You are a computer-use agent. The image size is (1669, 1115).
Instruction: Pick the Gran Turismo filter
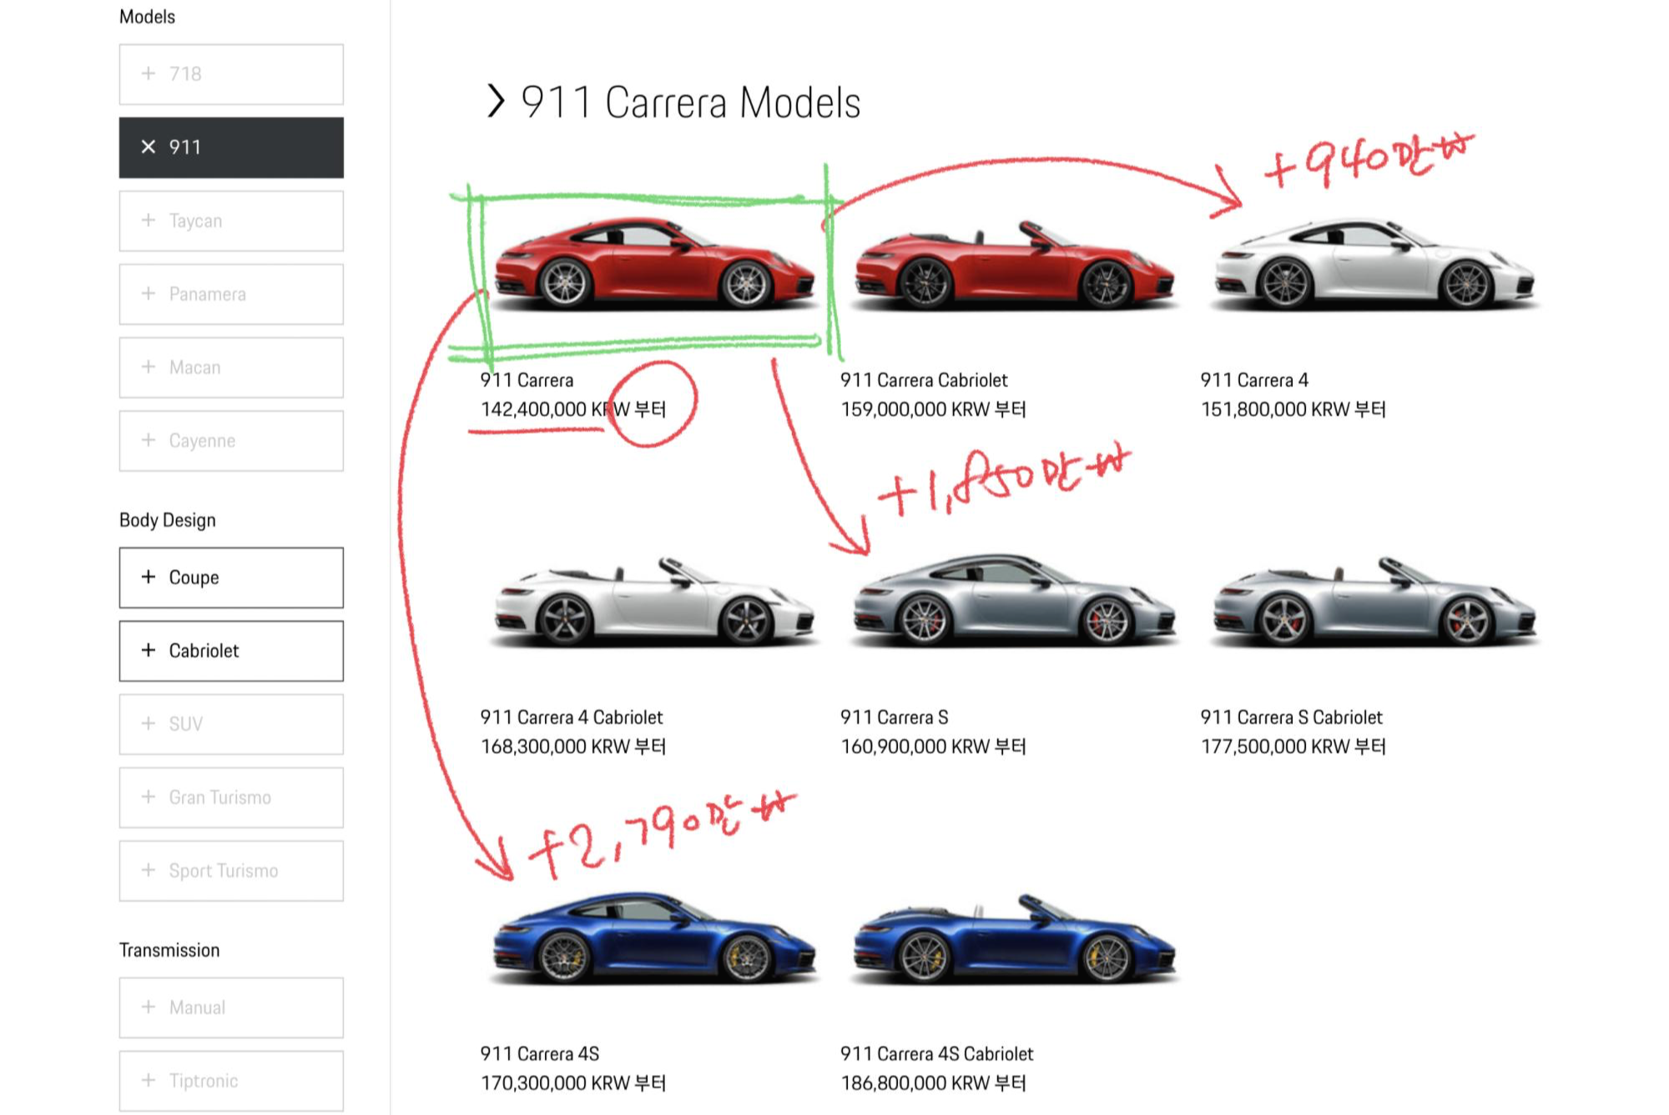point(231,798)
